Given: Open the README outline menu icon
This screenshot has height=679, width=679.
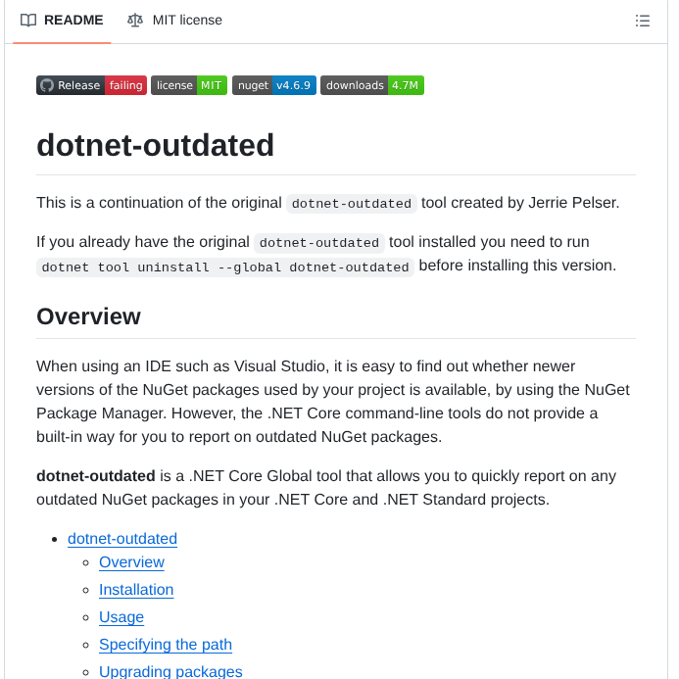Looking at the screenshot, I should [x=643, y=21].
